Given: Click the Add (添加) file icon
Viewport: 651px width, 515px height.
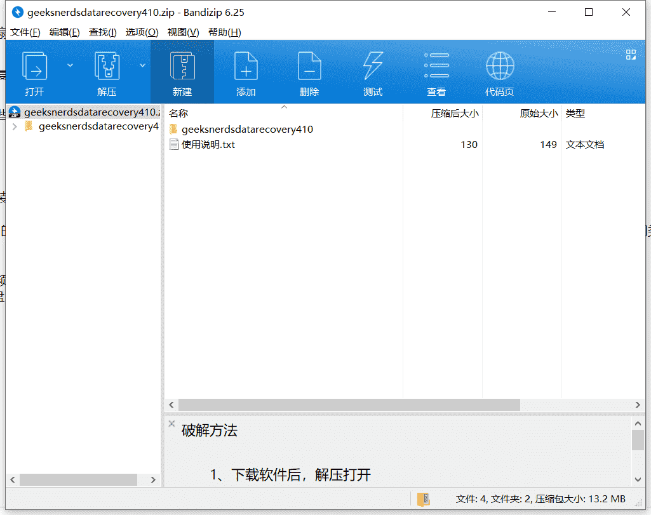Looking at the screenshot, I should click(246, 67).
